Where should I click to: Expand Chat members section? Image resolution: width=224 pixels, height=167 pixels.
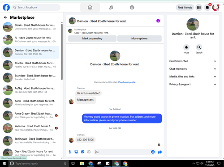(x=193, y=69)
